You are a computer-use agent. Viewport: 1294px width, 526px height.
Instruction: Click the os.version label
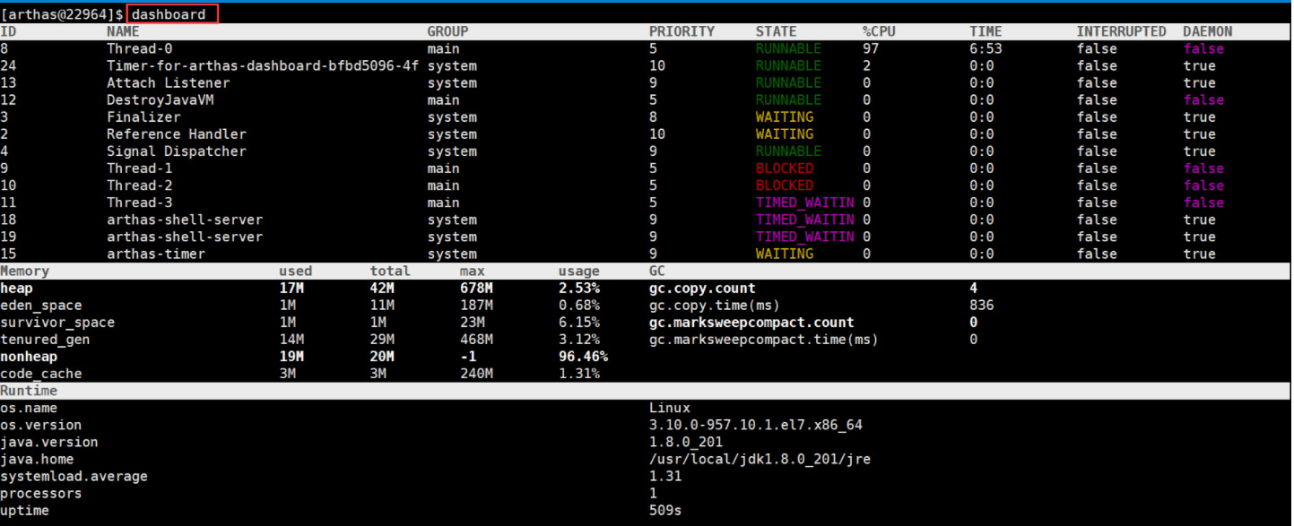[41, 425]
